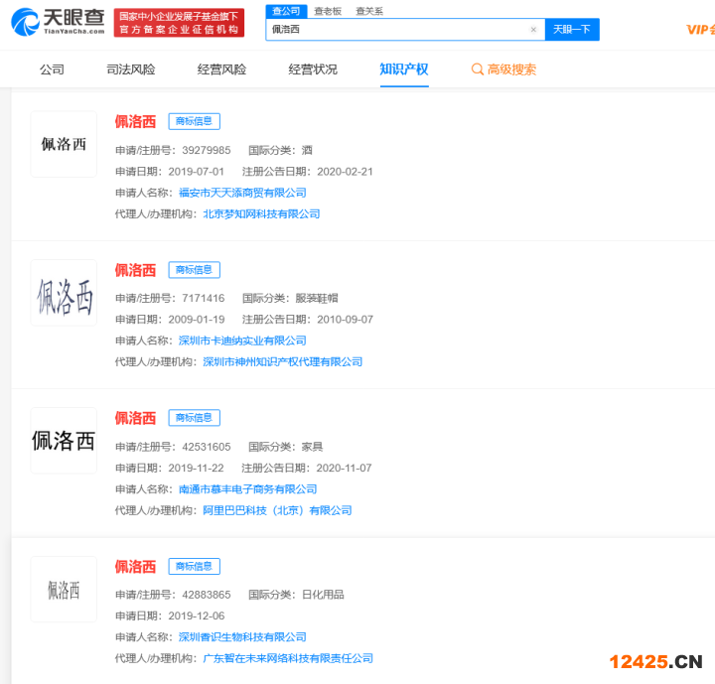Open the 知识产权 category tab
This screenshot has width=715, height=684.
pyautogui.click(x=404, y=69)
